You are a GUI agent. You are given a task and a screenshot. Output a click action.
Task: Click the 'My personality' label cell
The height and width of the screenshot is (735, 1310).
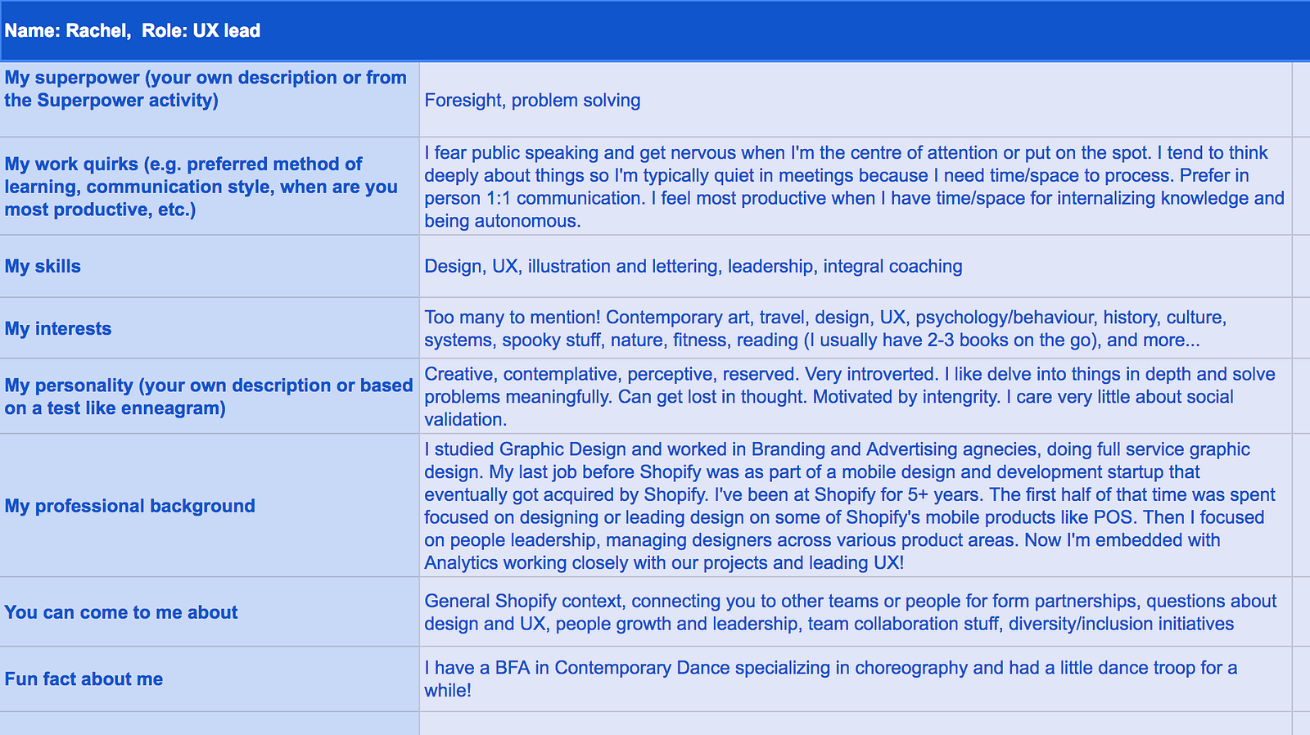tap(210, 396)
